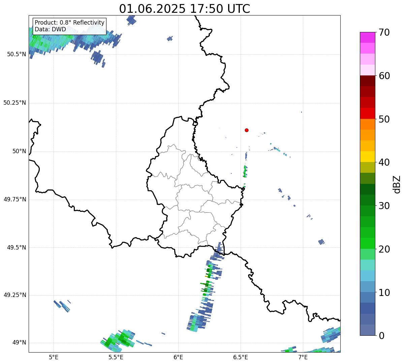
Task: Click the 20 tick label on colorbar
Action: point(384,249)
